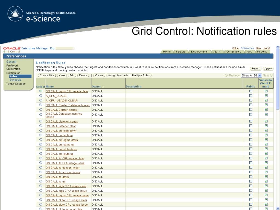Image resolution: width=280 pixels, height=210 pixels.
Task: Click the Preferences link beside Setup
Action: pyautogui.click(x=247, y=48)
